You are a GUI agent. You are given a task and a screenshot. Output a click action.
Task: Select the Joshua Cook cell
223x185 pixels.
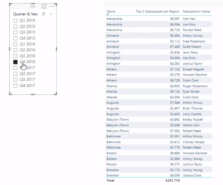pyautogui.click(x=192, y=175)
